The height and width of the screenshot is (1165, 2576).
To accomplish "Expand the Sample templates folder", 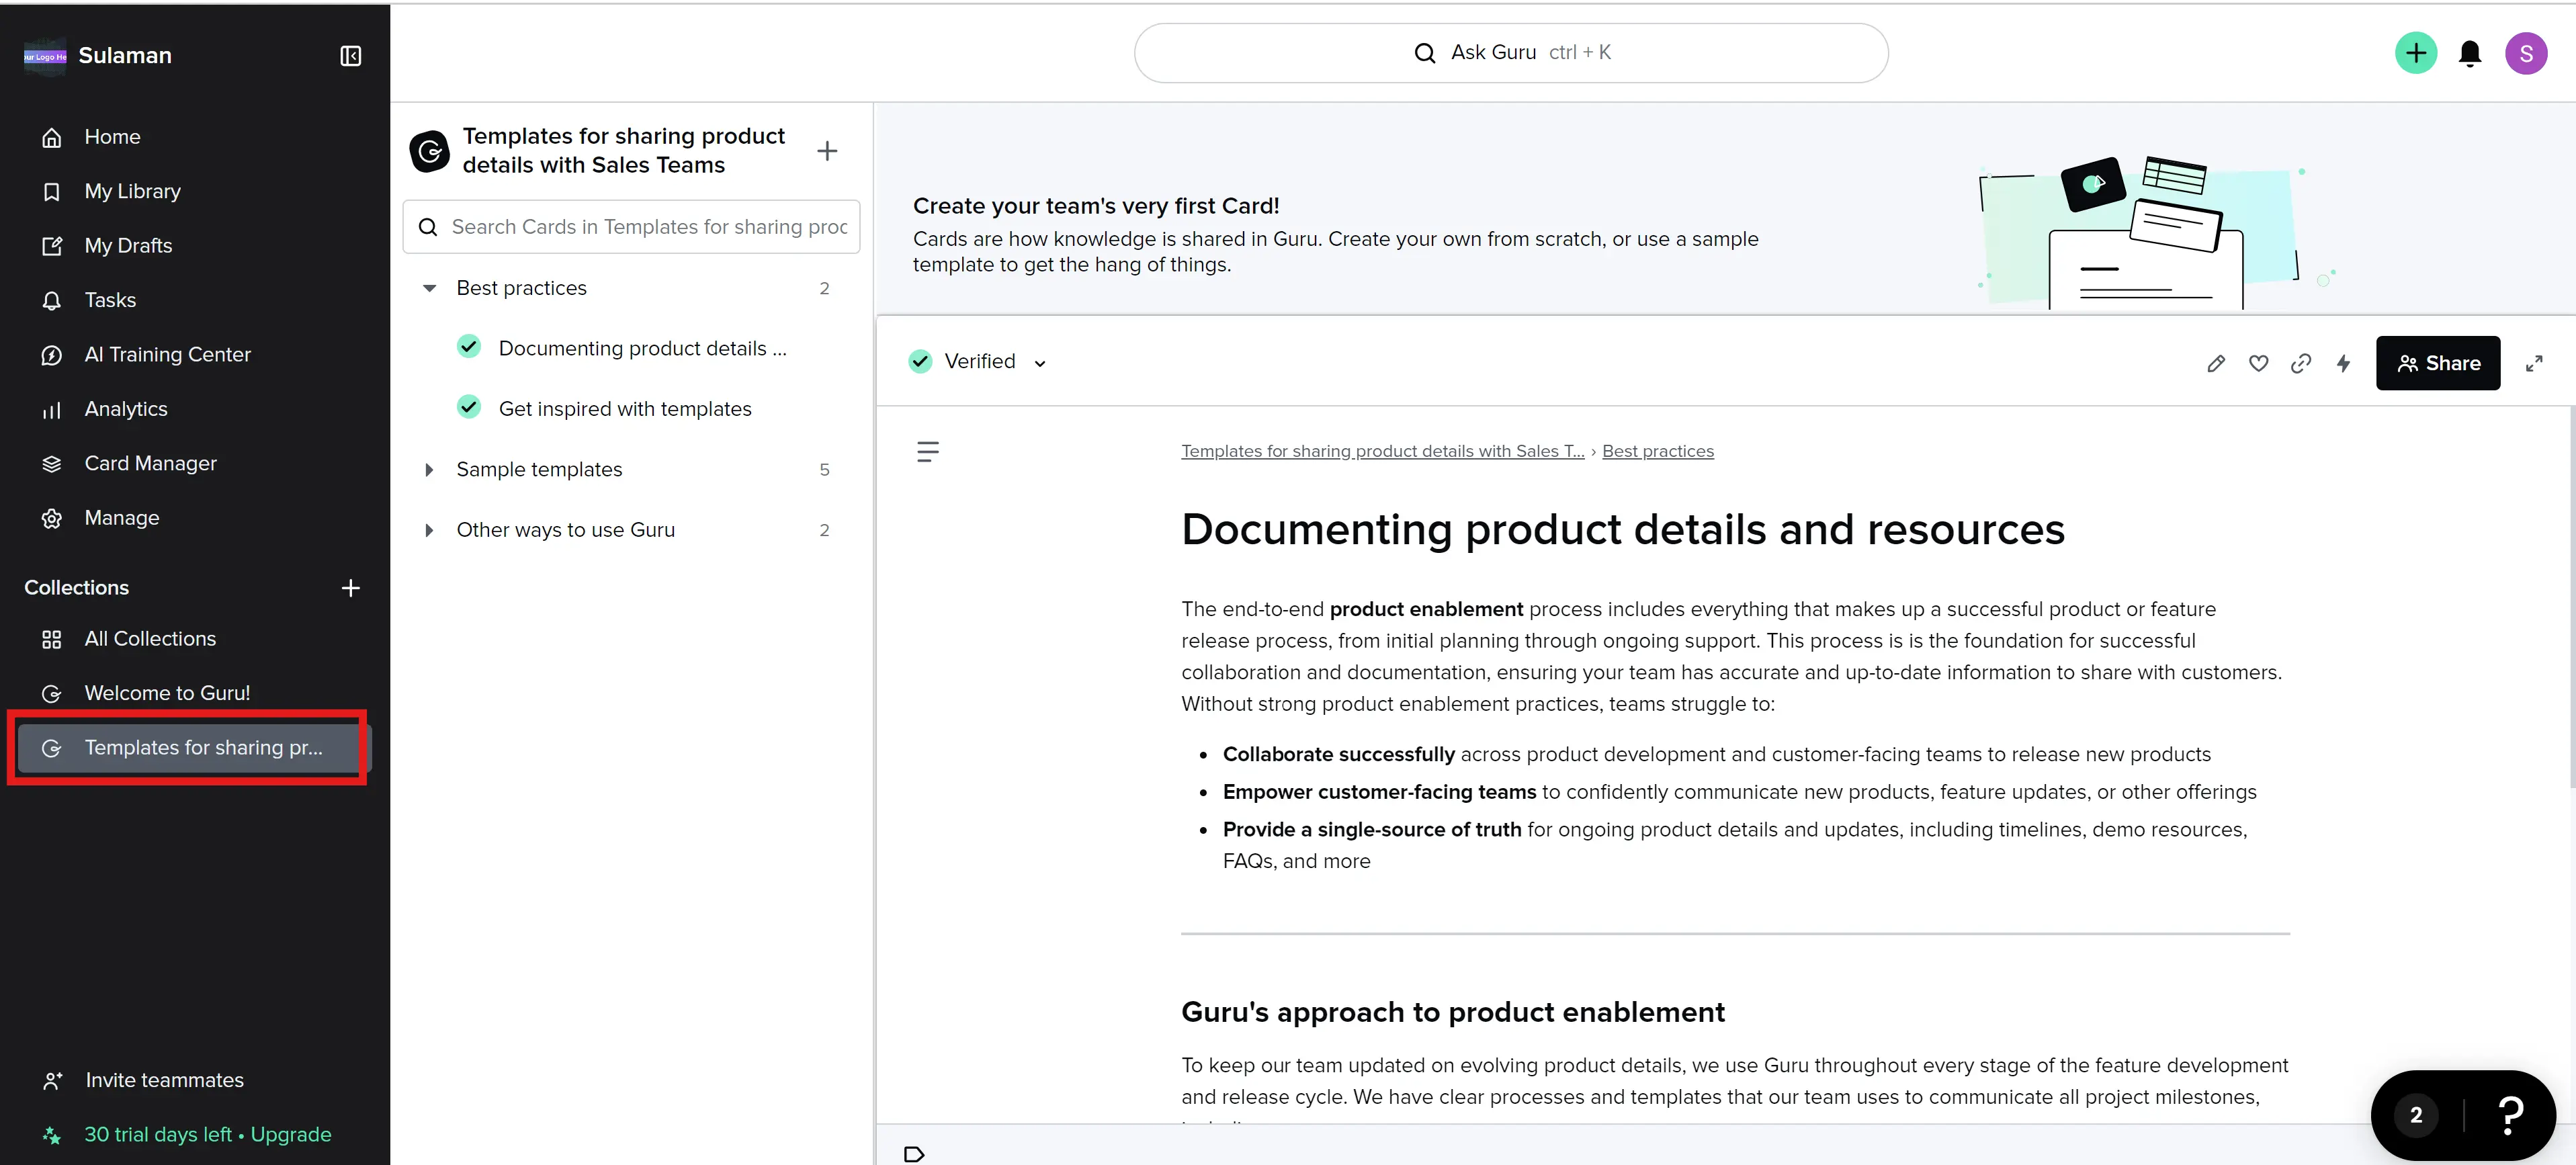I will [x=429, y=470].
